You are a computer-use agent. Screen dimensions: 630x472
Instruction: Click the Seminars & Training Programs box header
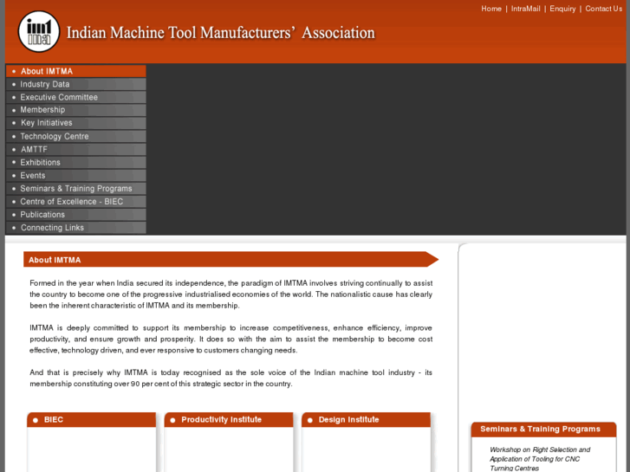pyautogui.click(x=543, y=429)
